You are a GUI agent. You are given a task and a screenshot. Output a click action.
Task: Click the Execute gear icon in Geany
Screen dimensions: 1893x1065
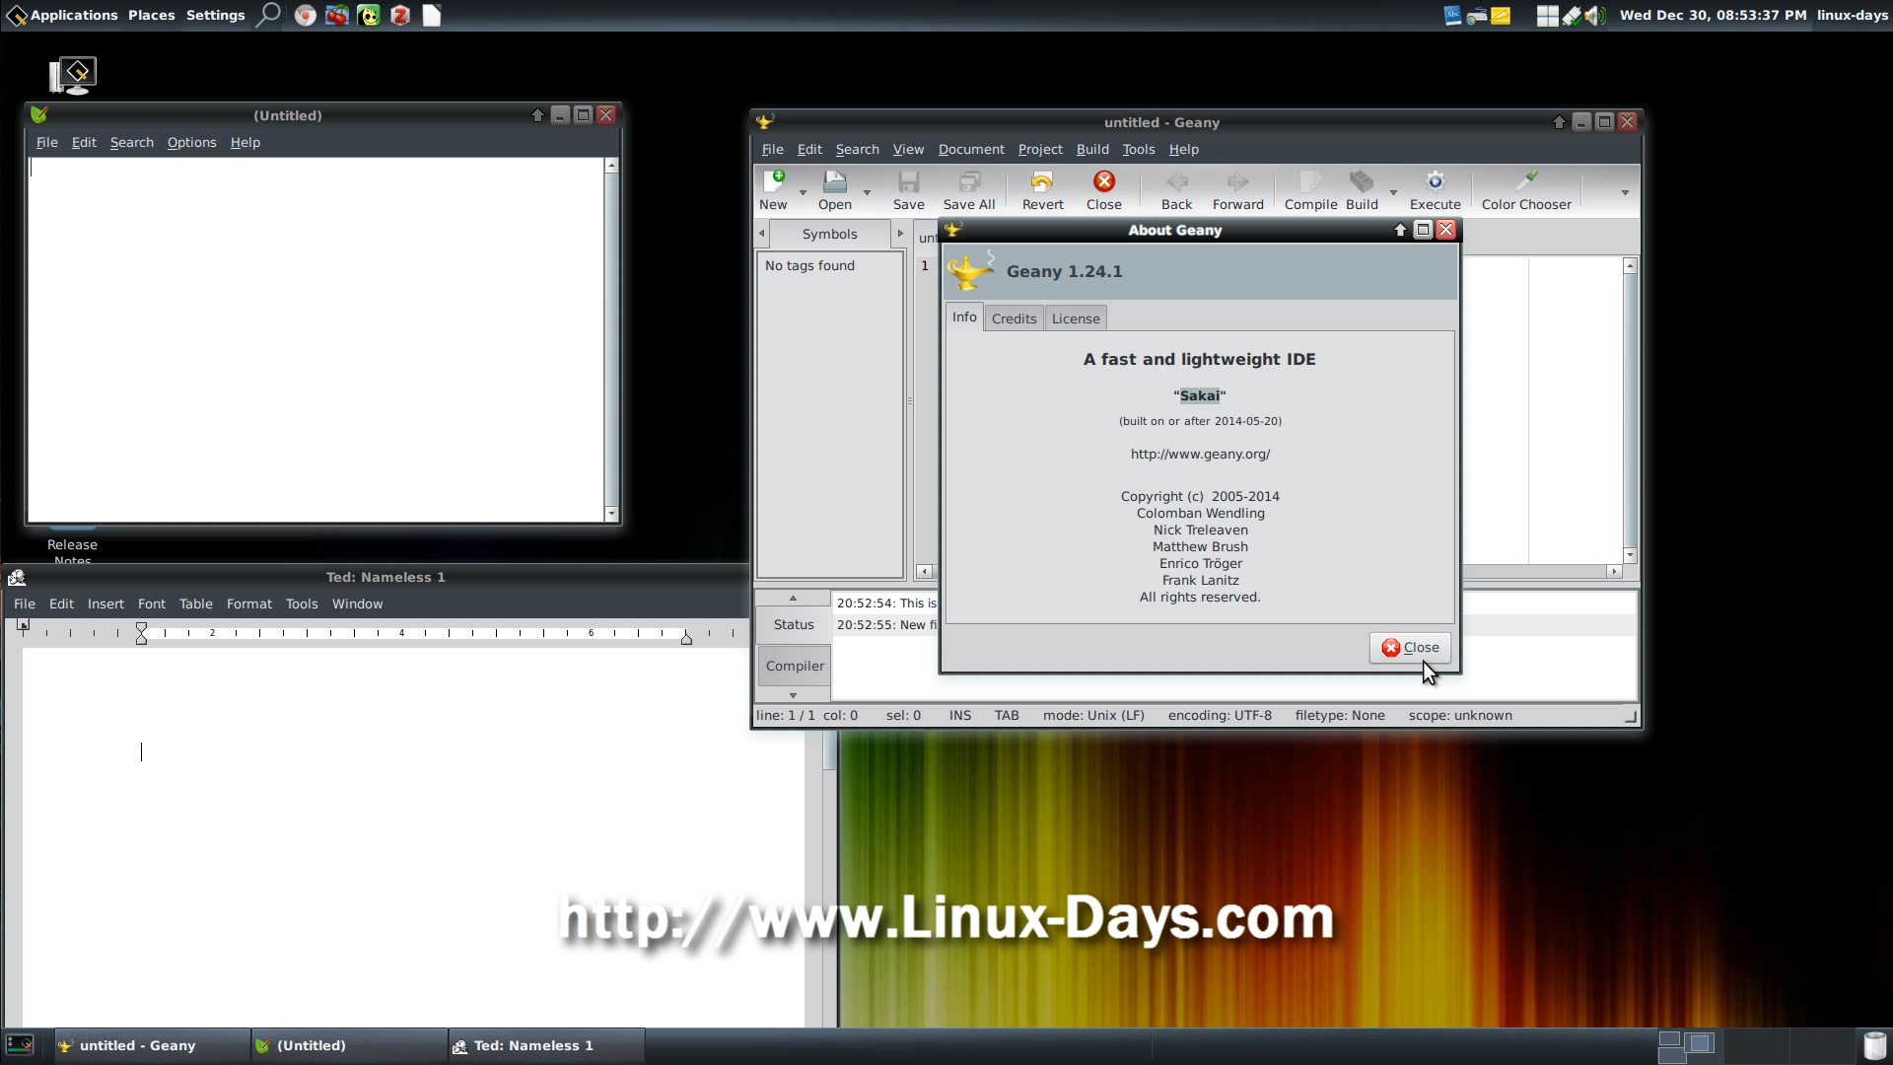(1435, 181)
